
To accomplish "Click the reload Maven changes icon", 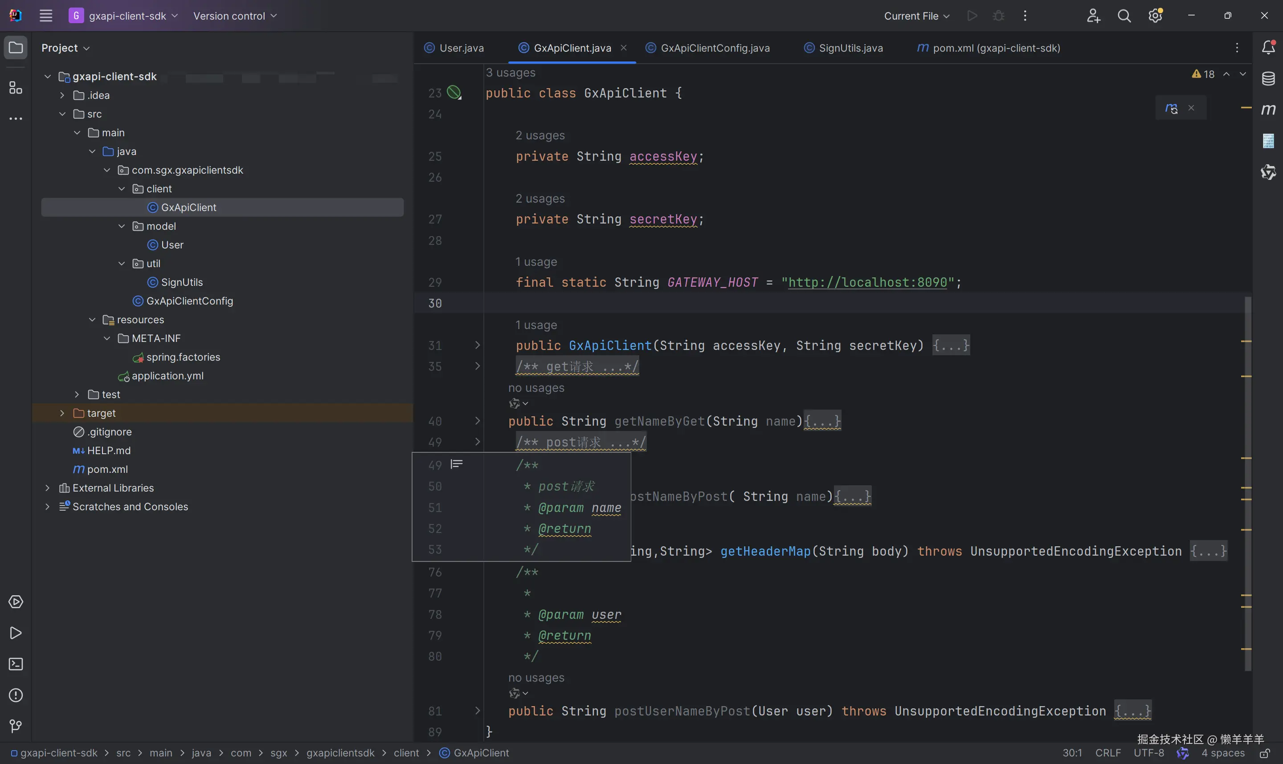I will (x=1171, y=108).
